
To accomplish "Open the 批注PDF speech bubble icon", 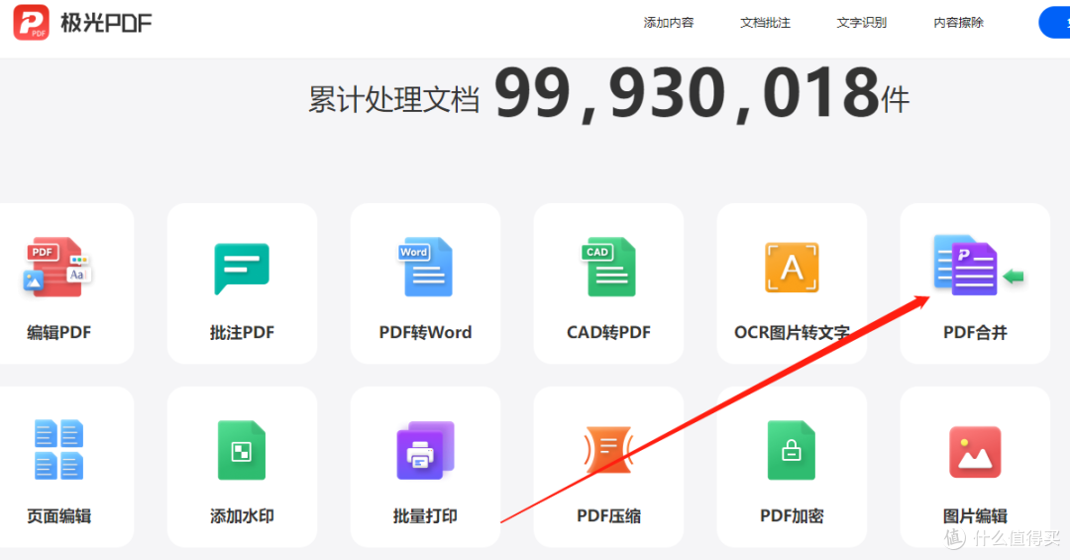I will pyautogui.click(x=242, y=269).
